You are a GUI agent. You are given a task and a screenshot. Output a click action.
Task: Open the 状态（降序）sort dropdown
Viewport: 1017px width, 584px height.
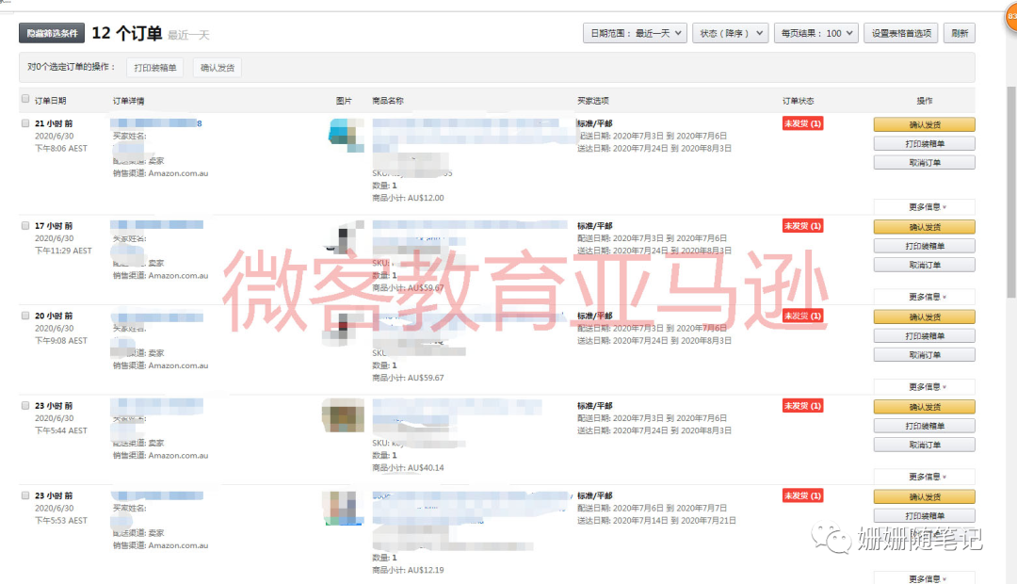[x=730, y=34]
